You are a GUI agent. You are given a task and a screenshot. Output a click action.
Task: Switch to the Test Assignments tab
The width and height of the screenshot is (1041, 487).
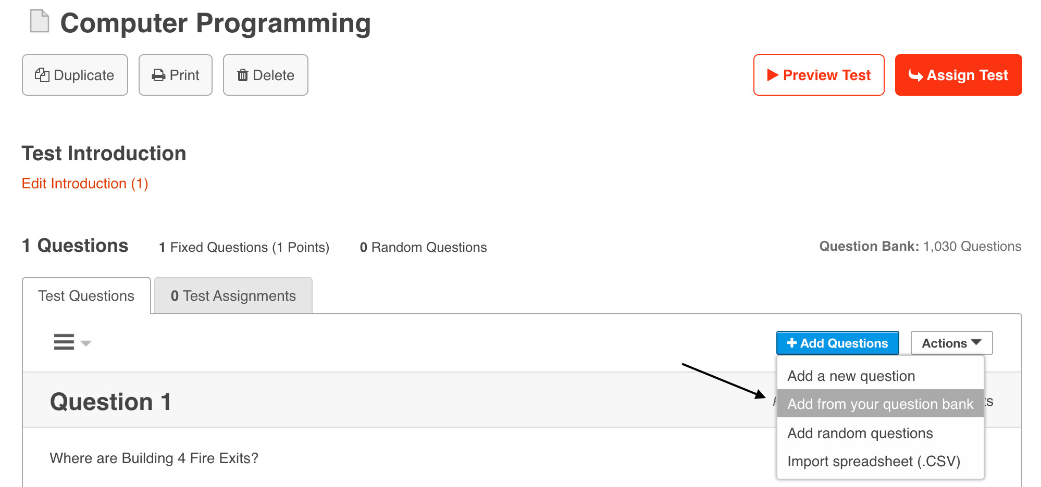point(233,296)
